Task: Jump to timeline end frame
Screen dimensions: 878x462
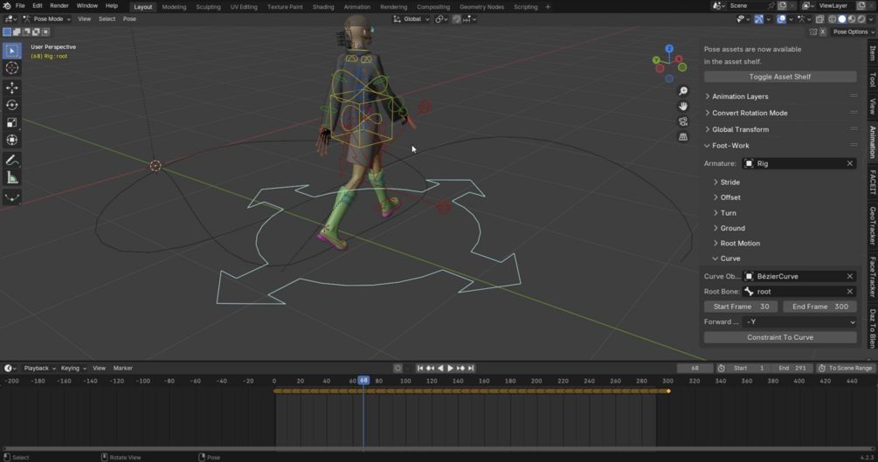Action: pyautogui.click(x=471, y=369)
